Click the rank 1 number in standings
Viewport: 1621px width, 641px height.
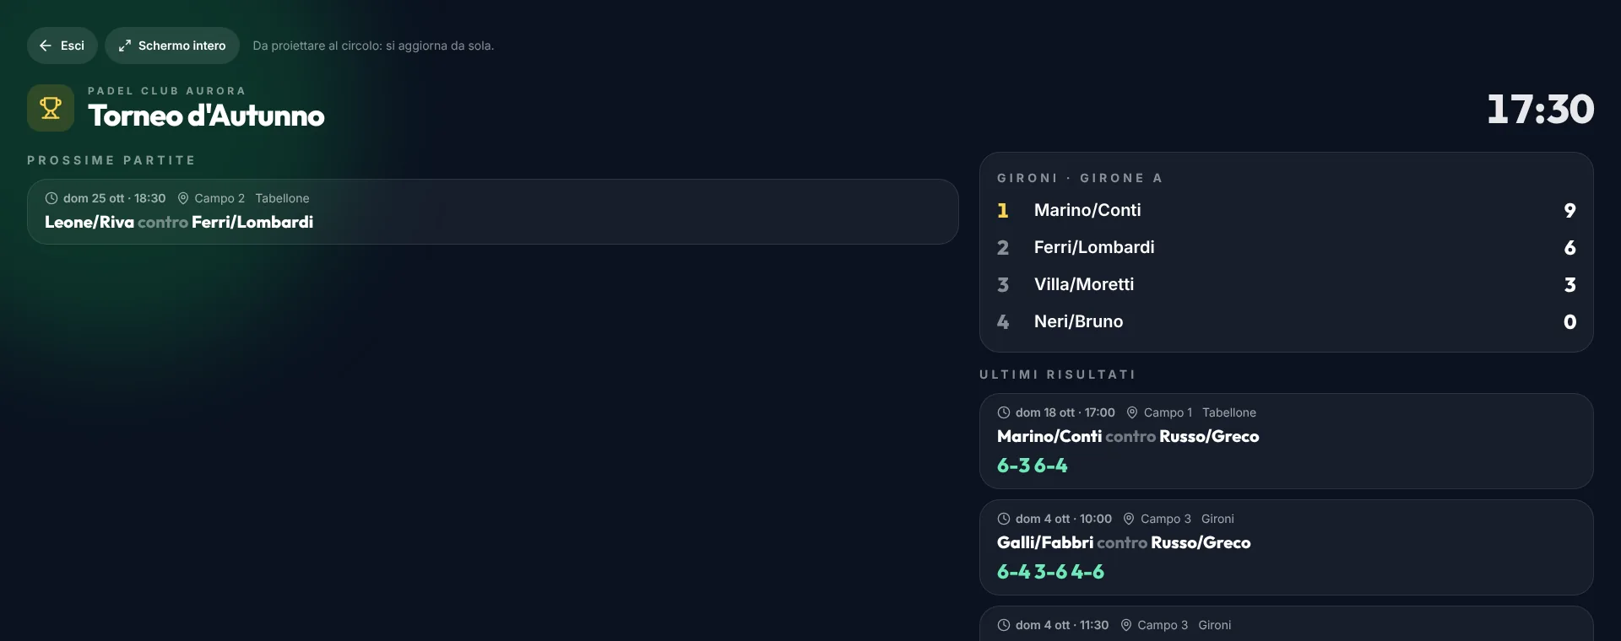point(1003,210)
